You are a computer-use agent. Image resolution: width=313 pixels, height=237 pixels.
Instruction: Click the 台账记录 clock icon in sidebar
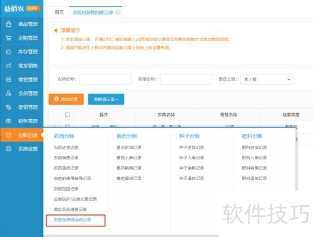[x=9, y=135]
